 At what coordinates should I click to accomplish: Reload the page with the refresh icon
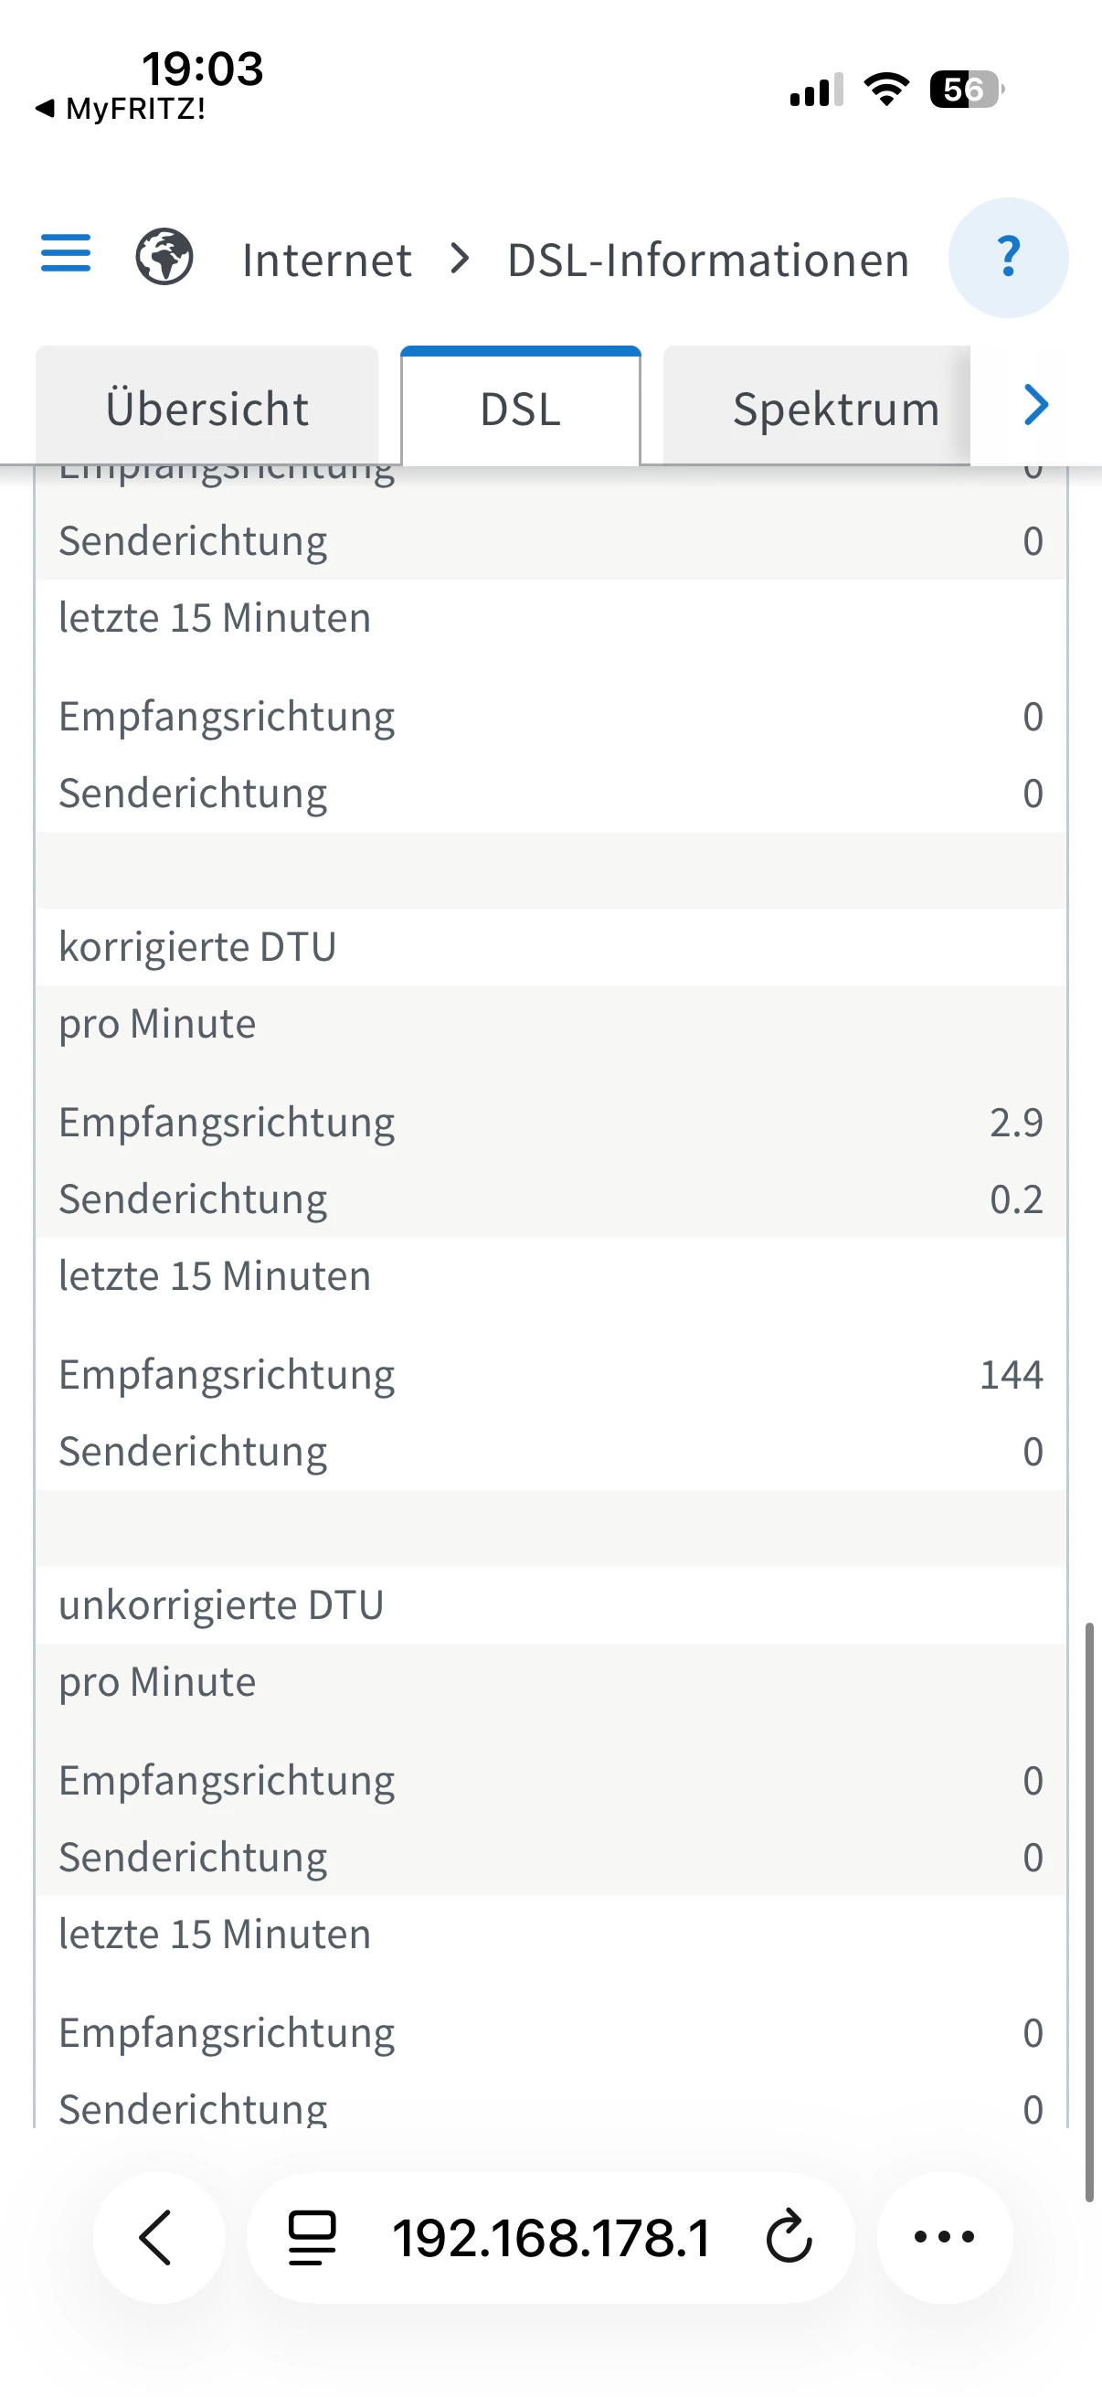click(x=789, y=2237)
